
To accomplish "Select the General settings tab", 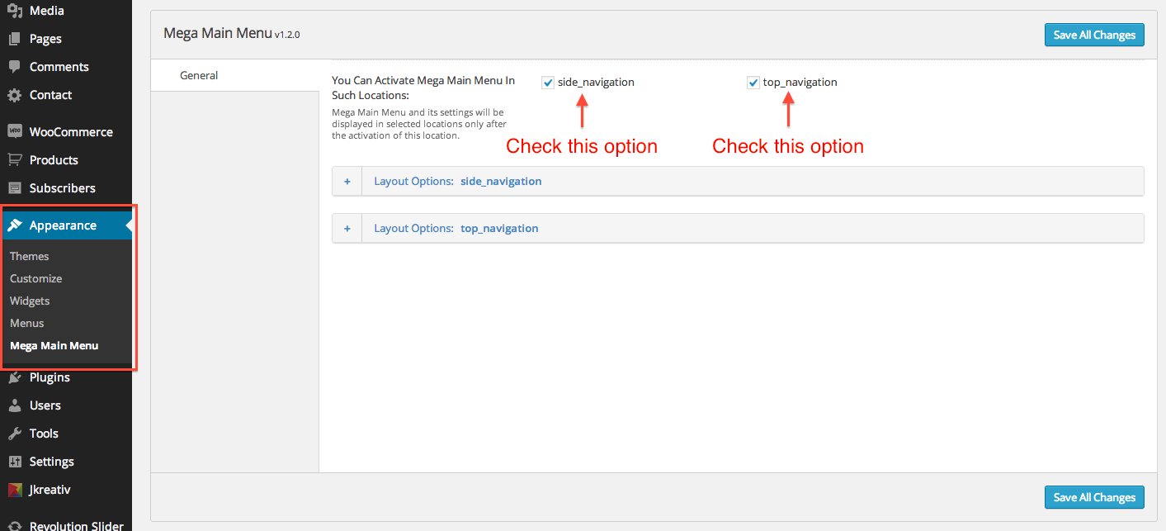I will point(199,75).
